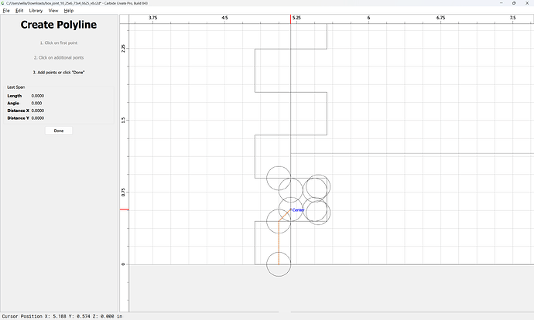The image size is (534, 320).
Task: Click step '1. Click on first point'
Action: [x=59, y=43]
